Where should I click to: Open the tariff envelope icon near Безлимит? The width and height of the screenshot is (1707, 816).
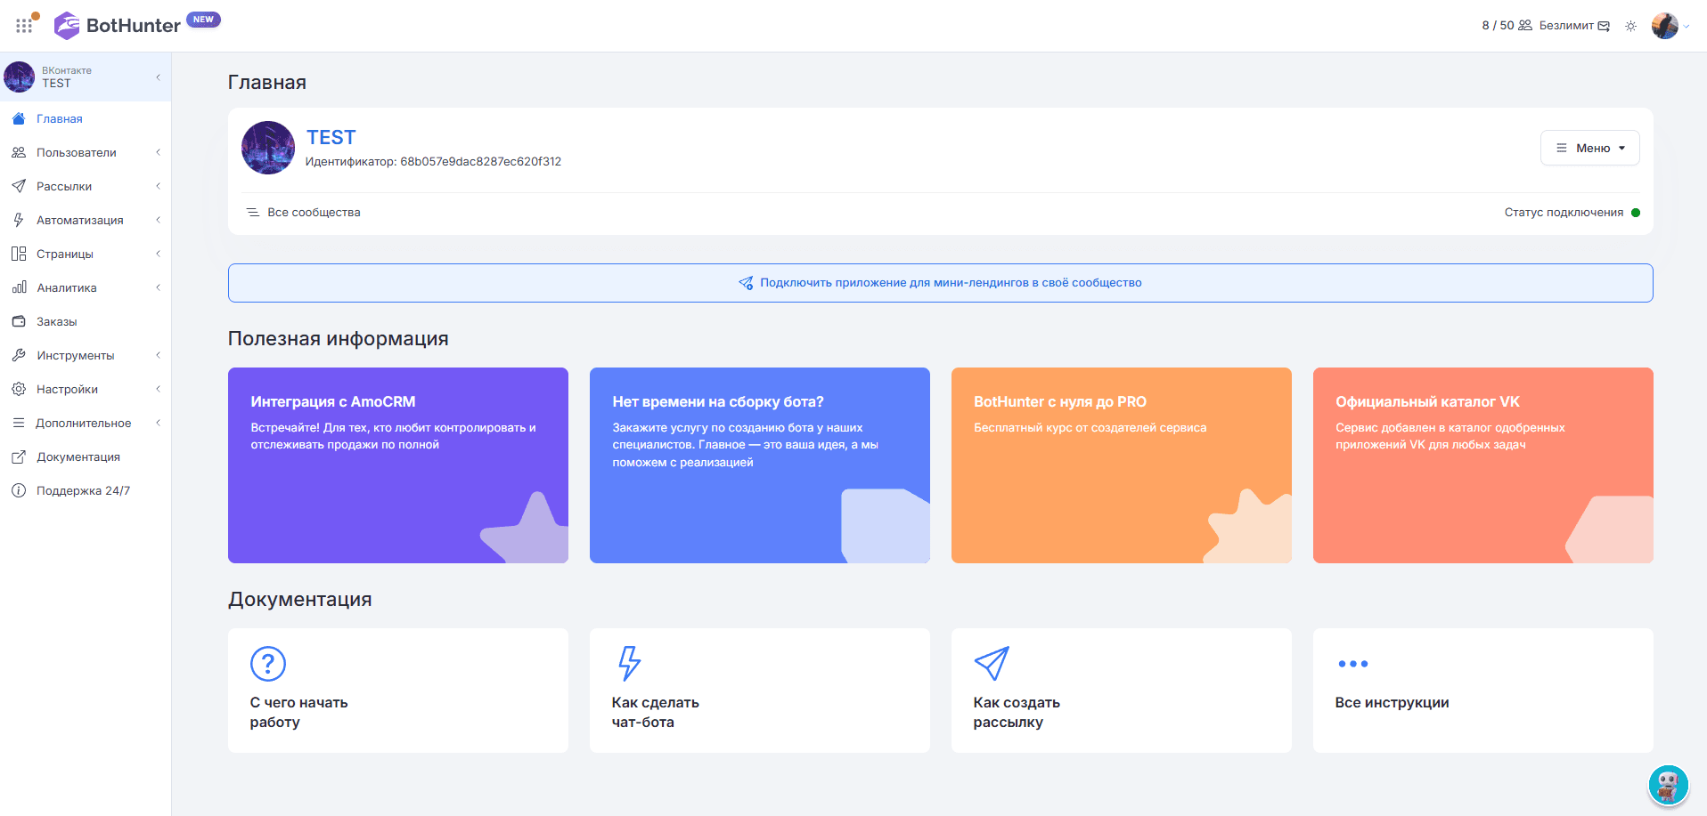point(1604,26)
